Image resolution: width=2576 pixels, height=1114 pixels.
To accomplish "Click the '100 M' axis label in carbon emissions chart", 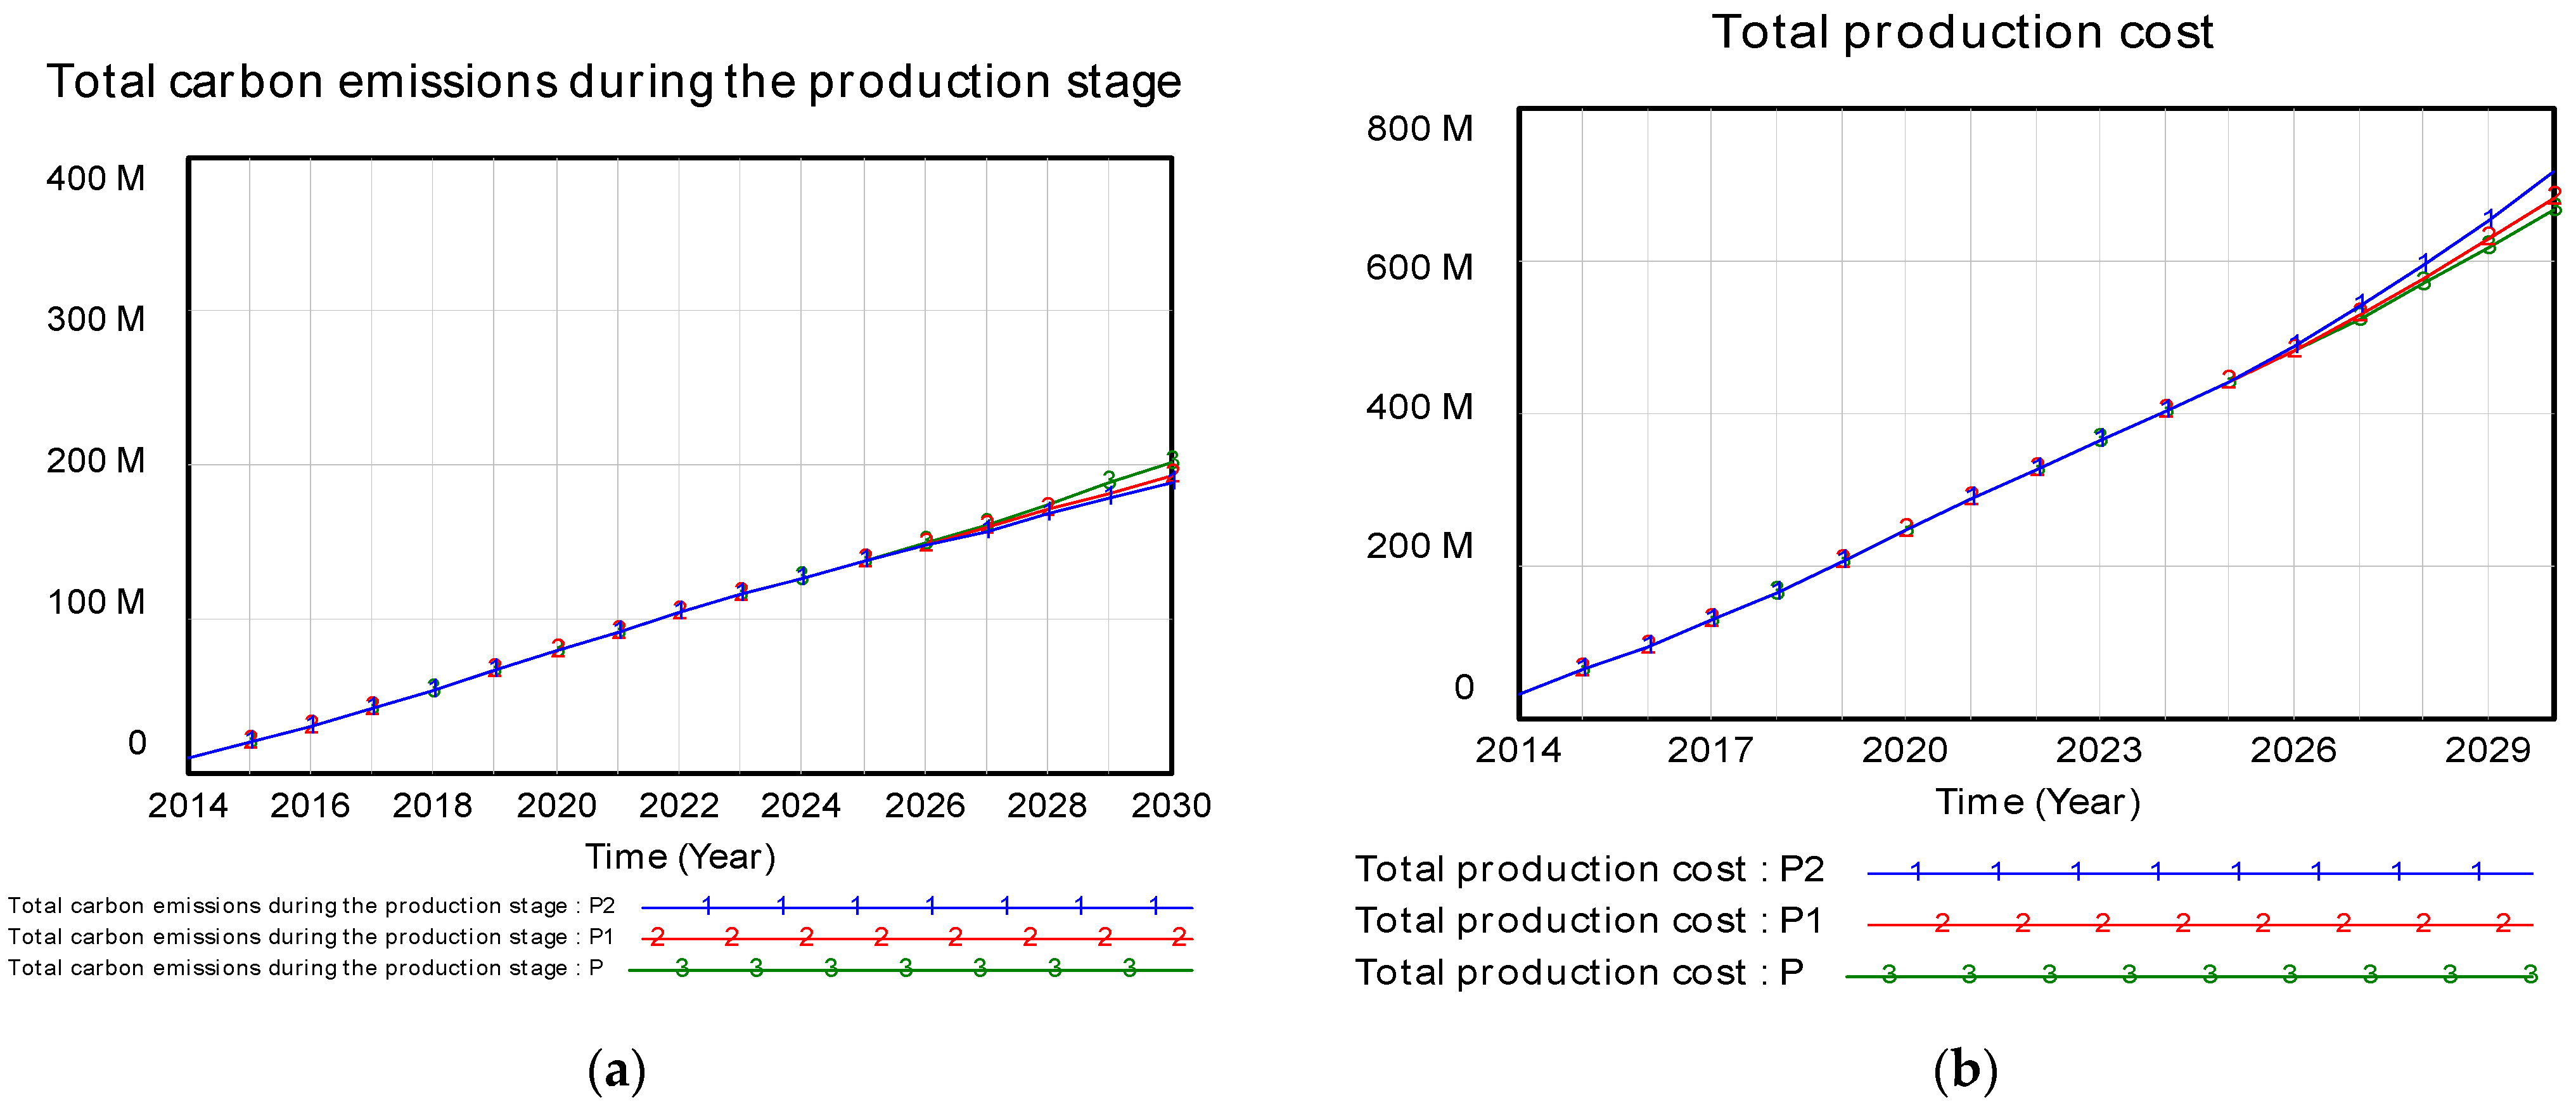I will (96, 602).
